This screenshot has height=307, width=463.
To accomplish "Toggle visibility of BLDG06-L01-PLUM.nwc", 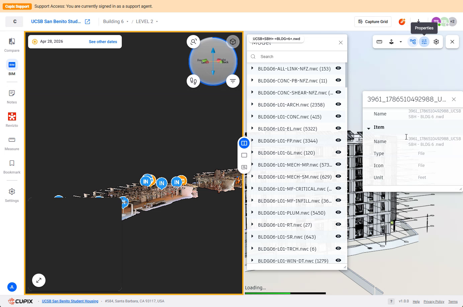I will (338, 212).
